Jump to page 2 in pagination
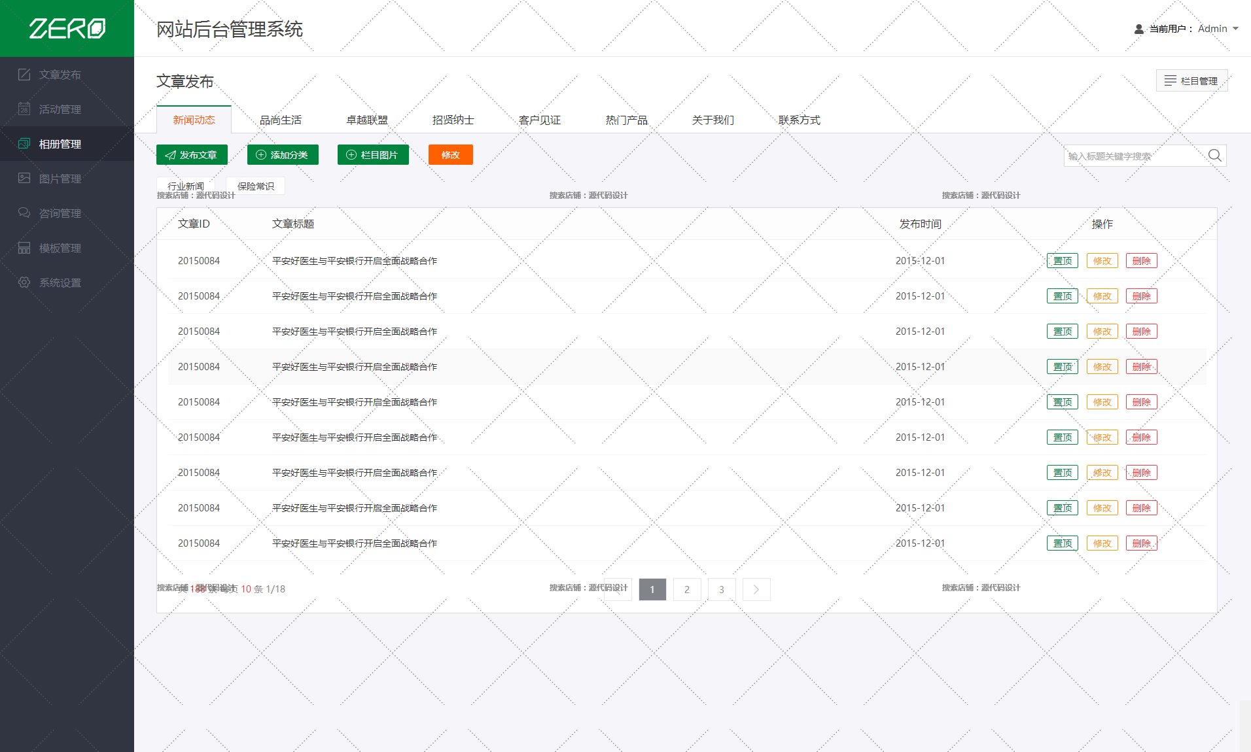 [x=686, y=589]
